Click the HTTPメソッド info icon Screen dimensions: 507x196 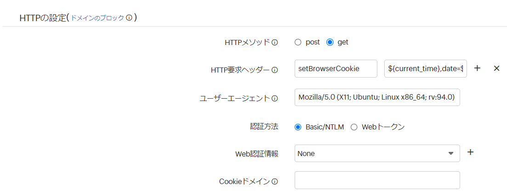pos(275,42)
